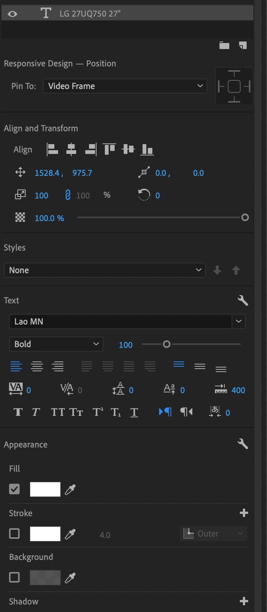Open the Pin To Video Frame dropdown
Image resolution: width=267 pixels, height=612 pixels.
[125, 86]
